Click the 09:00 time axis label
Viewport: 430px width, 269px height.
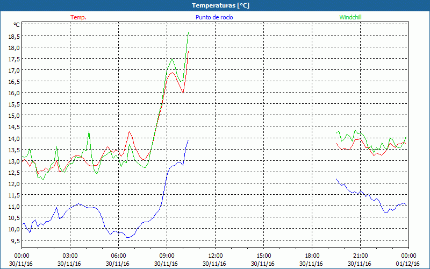167,256
